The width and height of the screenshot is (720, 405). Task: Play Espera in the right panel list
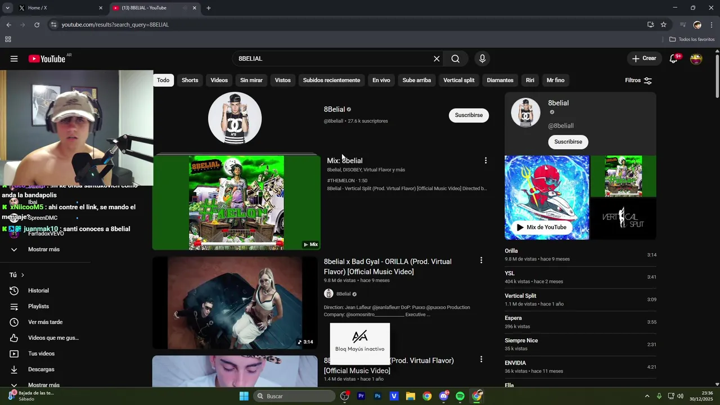tap(580, 322)
